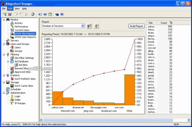Click the techre... row in site list

click(160, 112)
